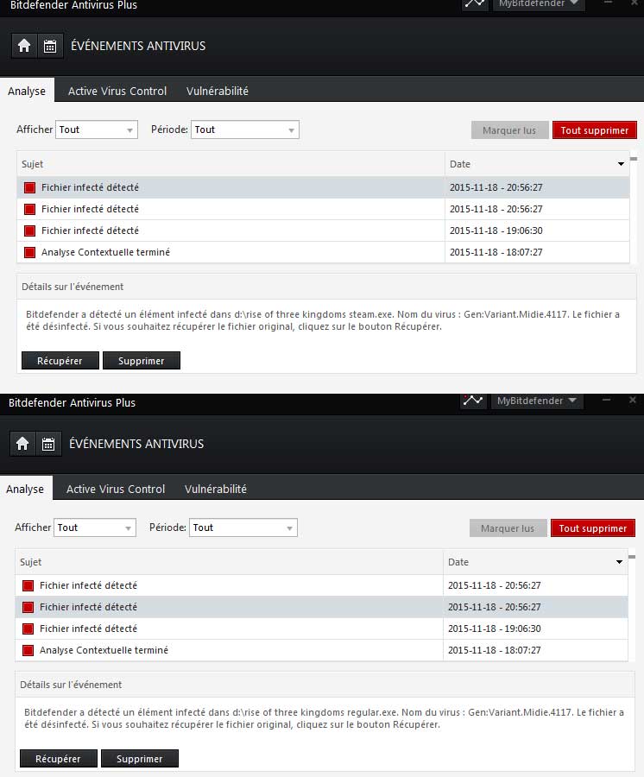Select unselected 20:56:27 Fichier infecté row, lower window
The height and width of the screenshot is (777, 644).
pos(321,585)
